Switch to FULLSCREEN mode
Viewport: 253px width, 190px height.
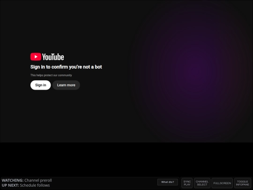coord(222,183)
